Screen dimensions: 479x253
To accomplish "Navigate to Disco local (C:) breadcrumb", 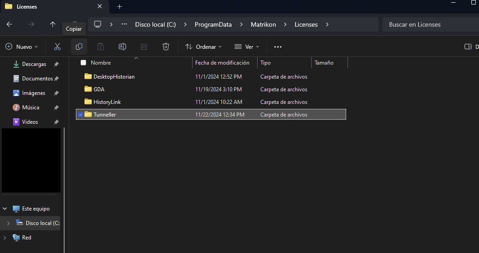I will click(x=155, y=24).
